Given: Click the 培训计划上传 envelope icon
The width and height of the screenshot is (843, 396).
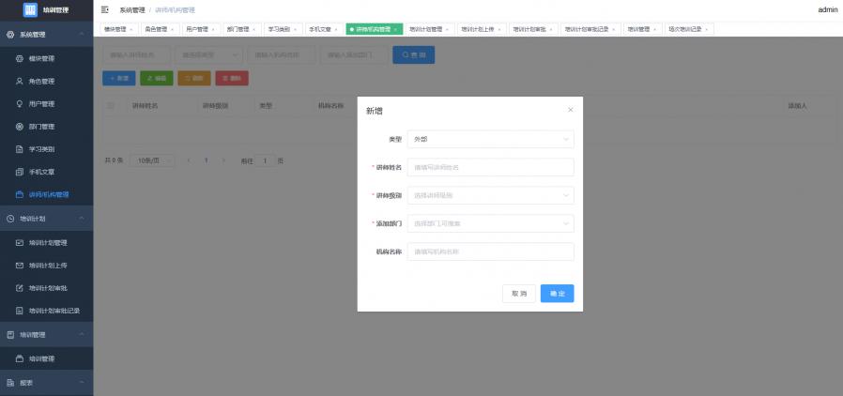Looking at the screenshot, I should click(20, 265).
